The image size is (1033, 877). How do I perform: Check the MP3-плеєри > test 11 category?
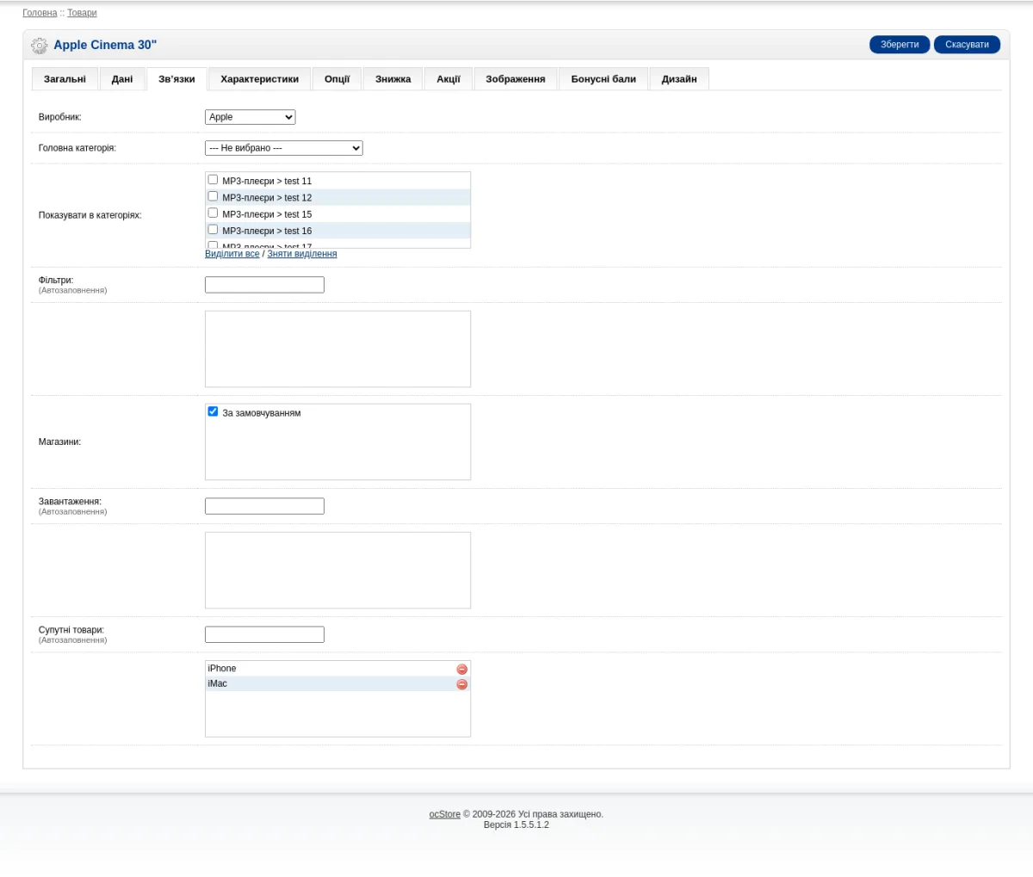tap(213, 180)
